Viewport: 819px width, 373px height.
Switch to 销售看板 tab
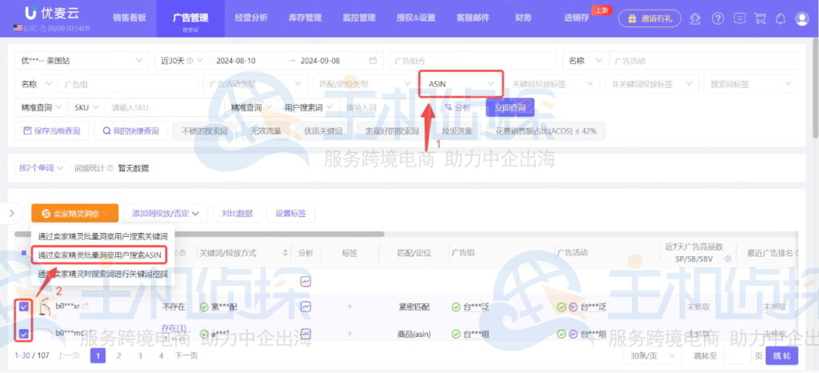point(129,18)
